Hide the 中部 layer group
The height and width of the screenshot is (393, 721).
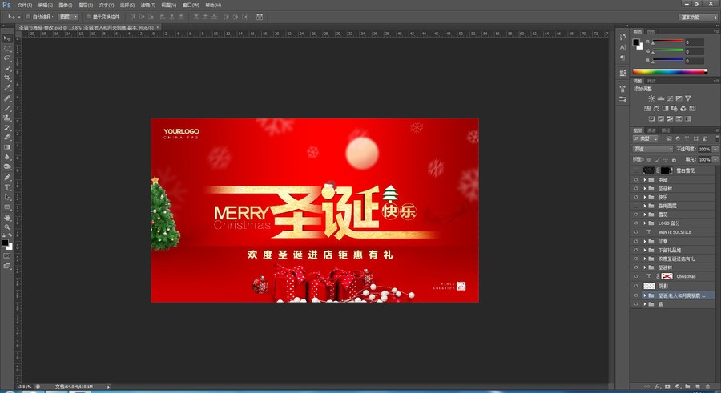[x=636, y=180]
